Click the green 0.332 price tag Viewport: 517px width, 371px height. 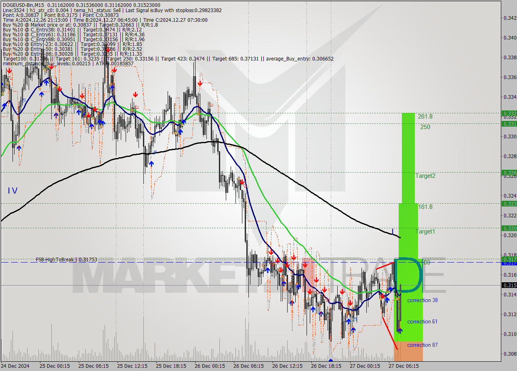(509, 113)
